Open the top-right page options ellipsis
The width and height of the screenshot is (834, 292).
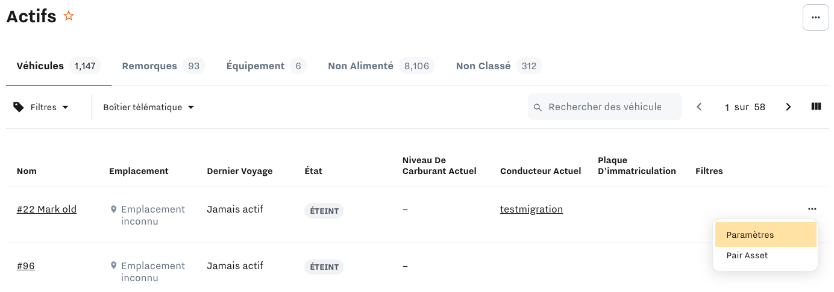point(816,17)
